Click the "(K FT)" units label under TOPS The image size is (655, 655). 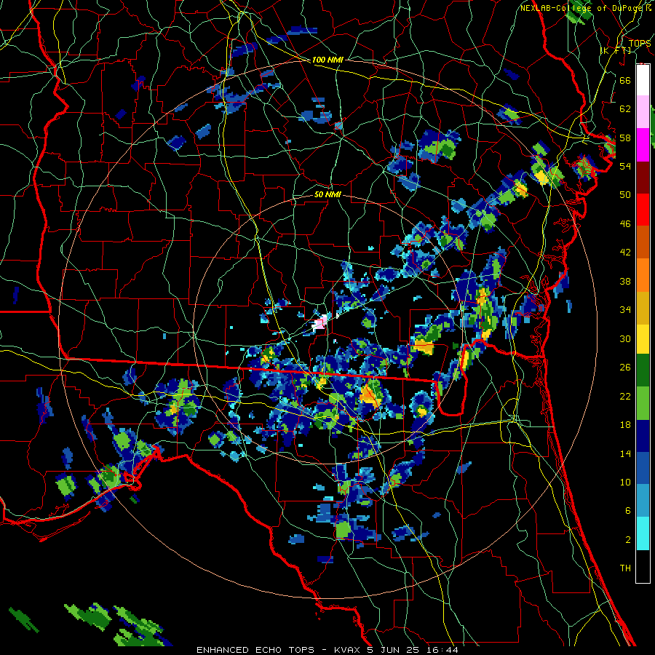[x=615, y=50]
